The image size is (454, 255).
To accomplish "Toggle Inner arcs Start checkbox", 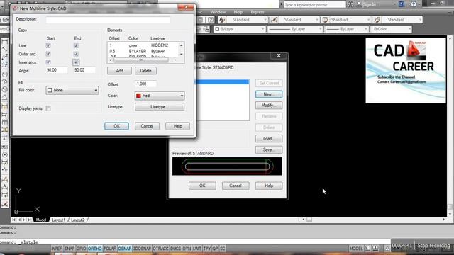I will (48, 62).
